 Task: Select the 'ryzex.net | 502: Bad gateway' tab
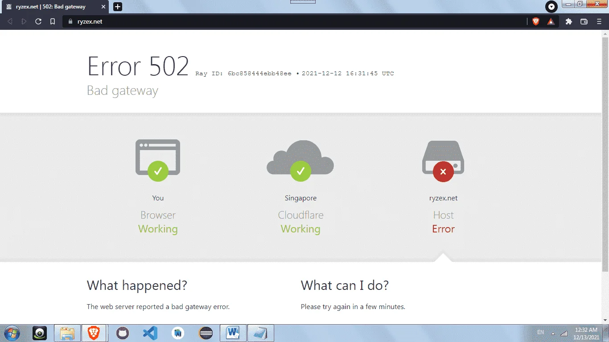(56, 7)
